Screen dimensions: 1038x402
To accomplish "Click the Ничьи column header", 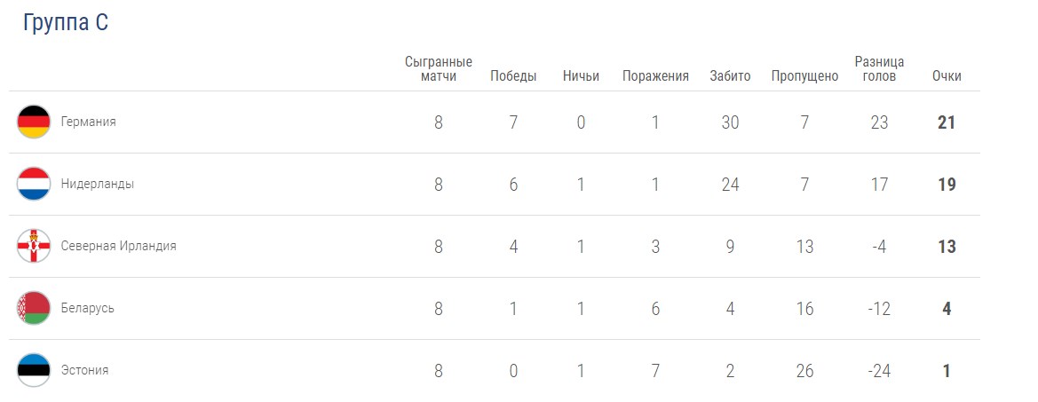I will (581, 75).
